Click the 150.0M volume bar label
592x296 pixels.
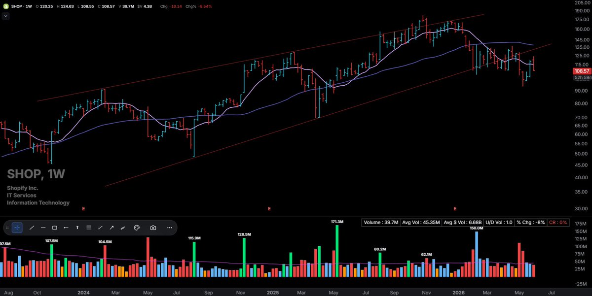pyautogui.click(x=477, y=229)
